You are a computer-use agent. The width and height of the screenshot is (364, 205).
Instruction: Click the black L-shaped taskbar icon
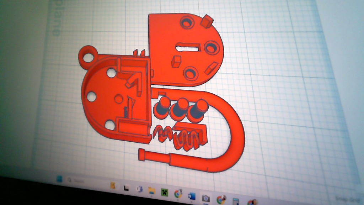coord(126,188)
